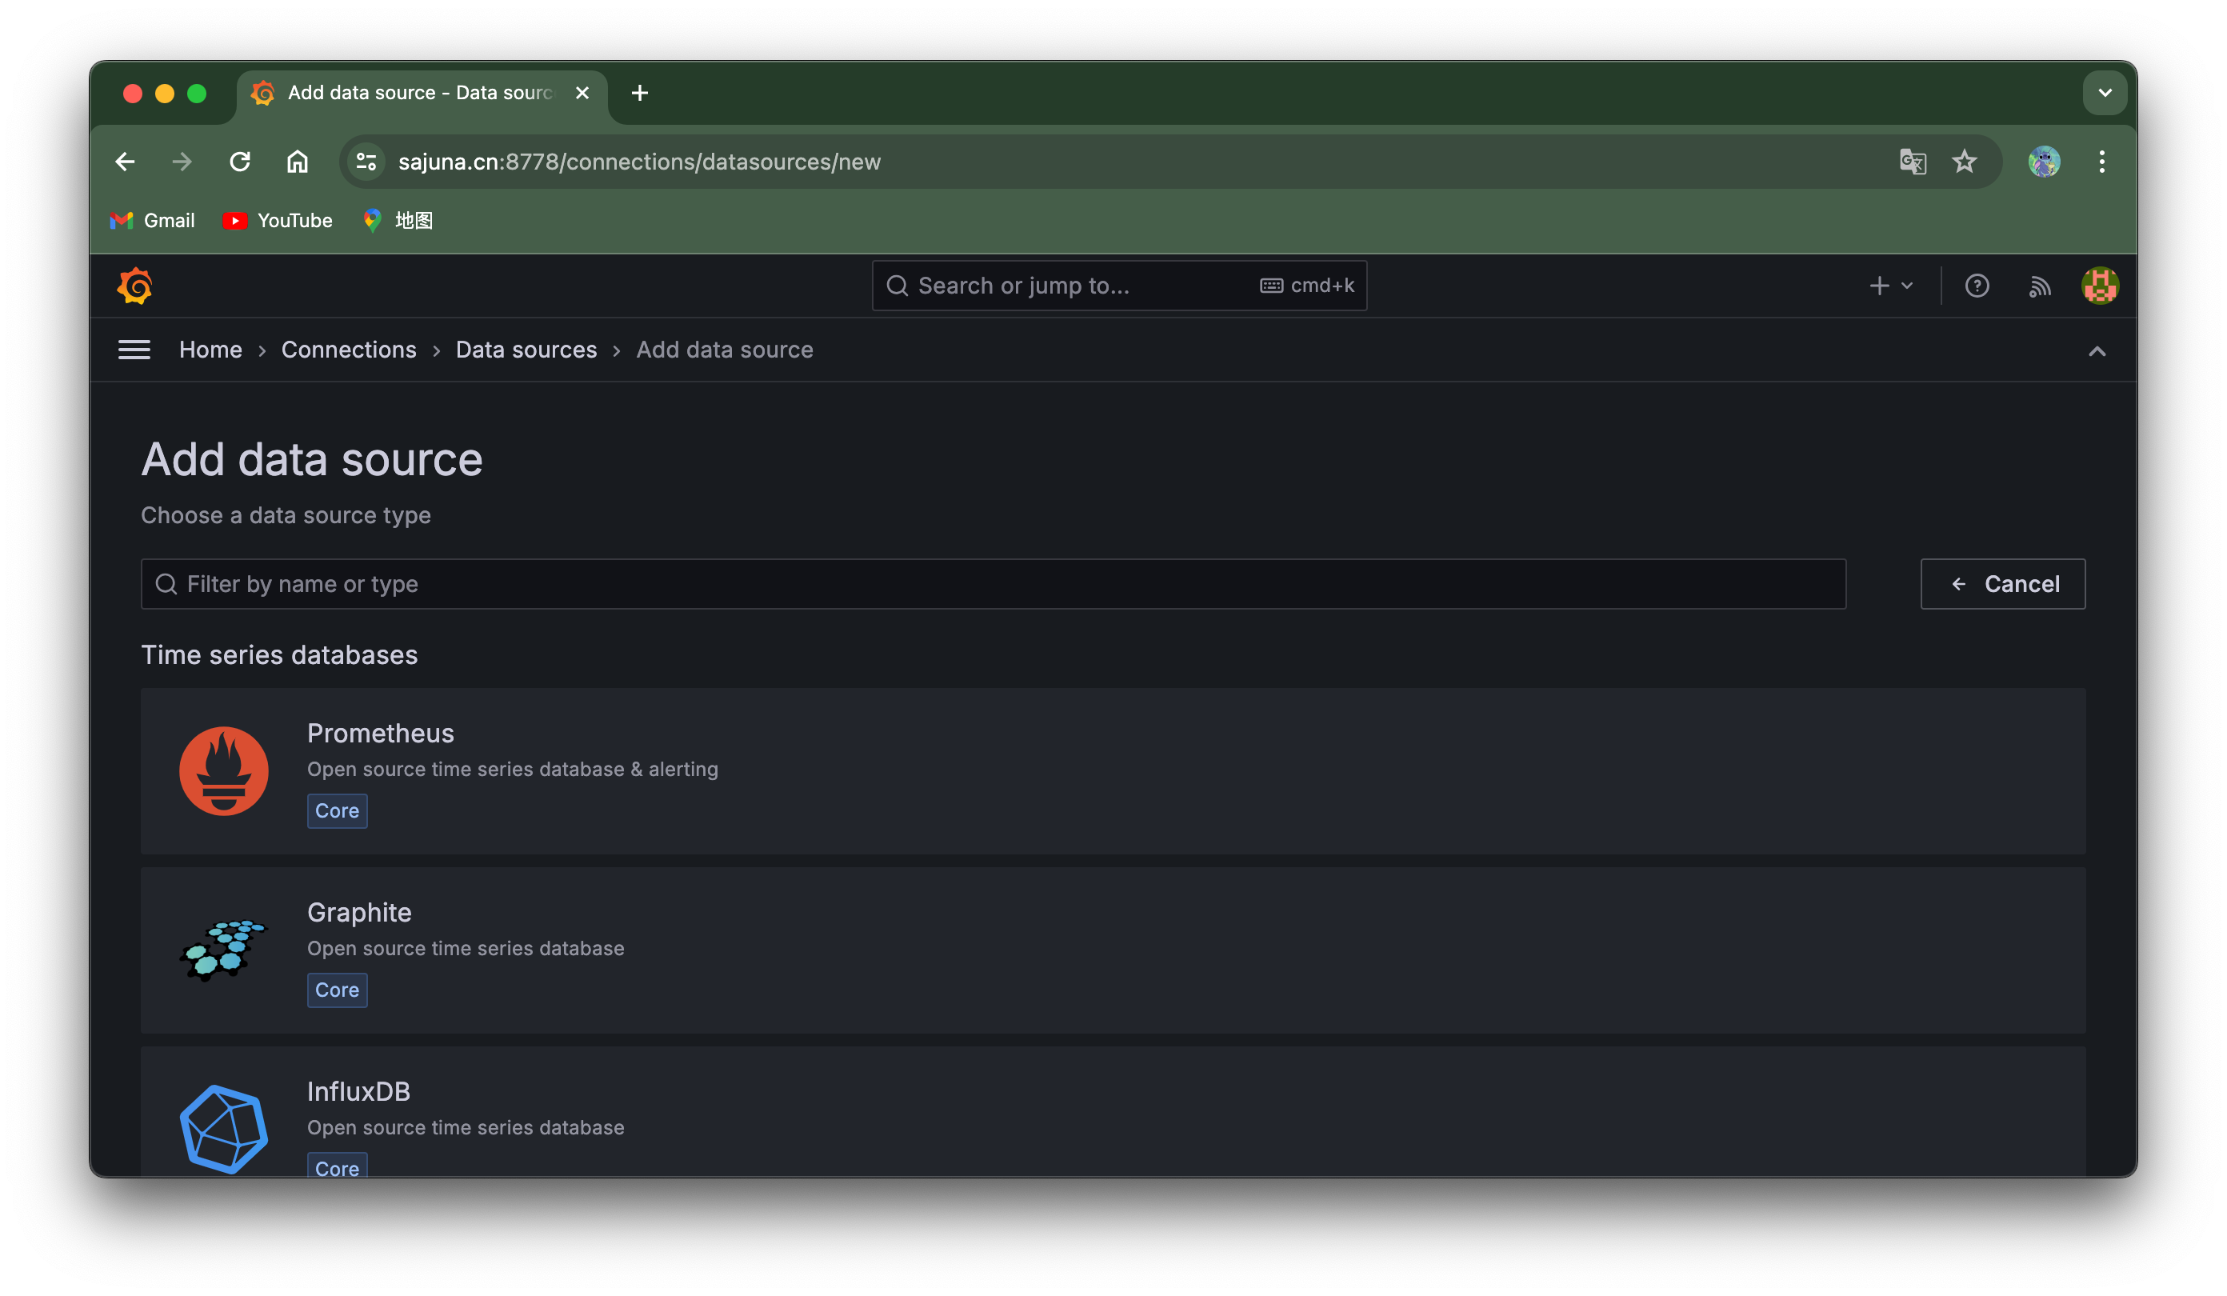Click the Cancel button

[x=2002, y=583]
